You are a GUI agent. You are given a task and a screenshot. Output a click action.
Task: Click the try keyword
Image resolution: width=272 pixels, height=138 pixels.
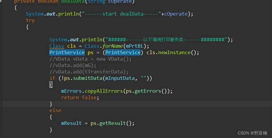[30, 21]
